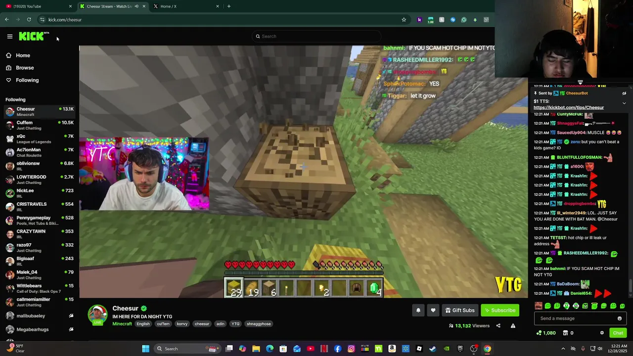This screenshot has height=356, width=633.
Task: Show hidden system tray icons chevron
Action: click(x=563, y=349)
